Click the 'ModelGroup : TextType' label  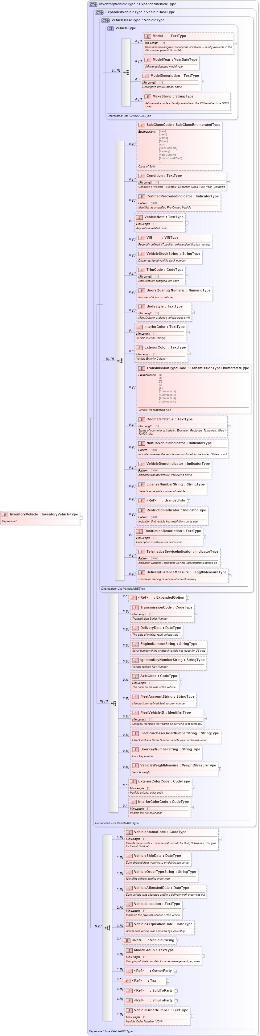pyautogui.click(x=154, y=950)
